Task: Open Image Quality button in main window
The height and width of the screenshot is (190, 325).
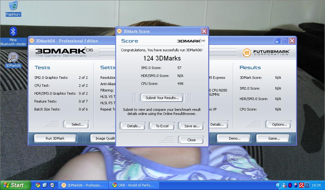Action: coord(103,138)
